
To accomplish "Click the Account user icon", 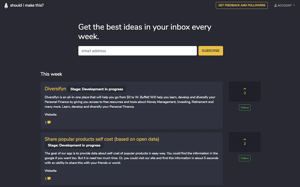I will pyautogui.click(x=275, y=6).
